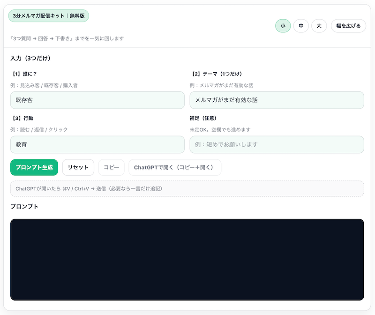
Task: Select the 大 text size option
Action: pyautogui.click(x=319, y=26)
